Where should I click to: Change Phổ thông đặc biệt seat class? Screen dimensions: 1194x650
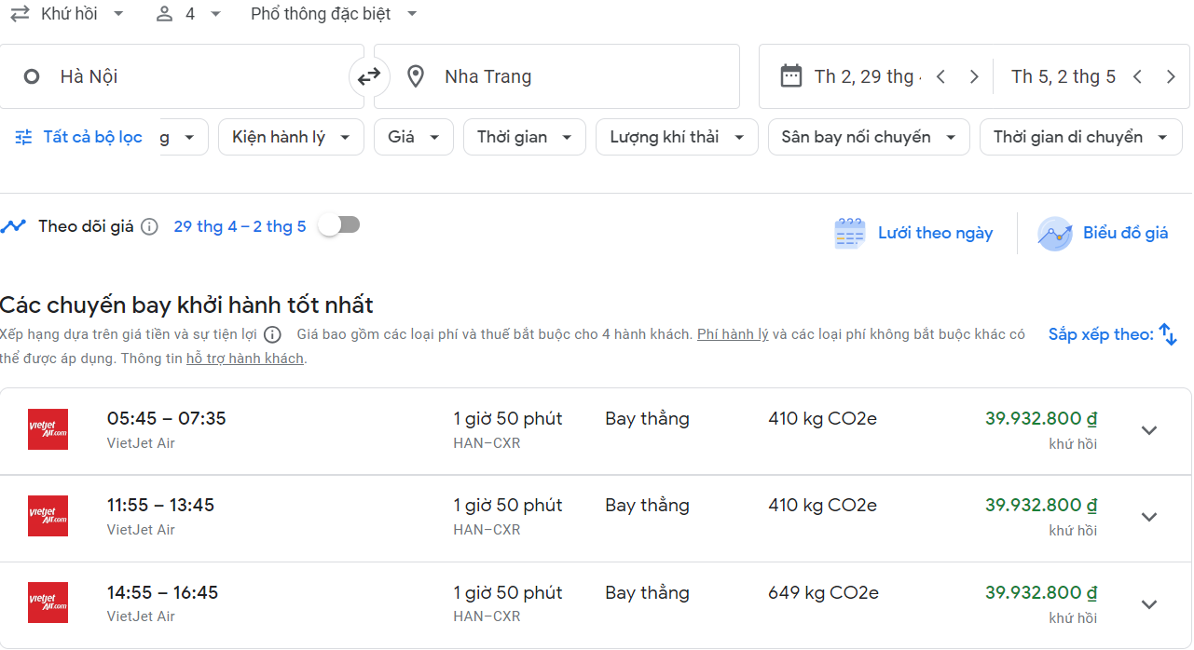[x=334, y=14]
